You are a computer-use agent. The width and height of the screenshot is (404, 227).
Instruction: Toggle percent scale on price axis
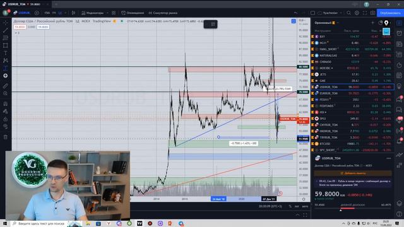pos(290,206)
